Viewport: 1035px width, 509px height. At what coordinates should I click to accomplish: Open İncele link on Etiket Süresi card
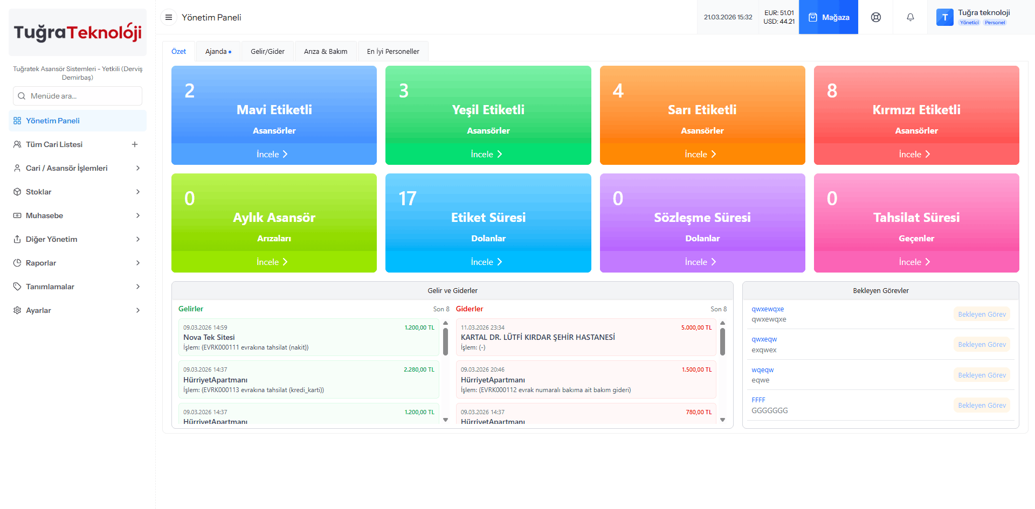click(487, 262)
